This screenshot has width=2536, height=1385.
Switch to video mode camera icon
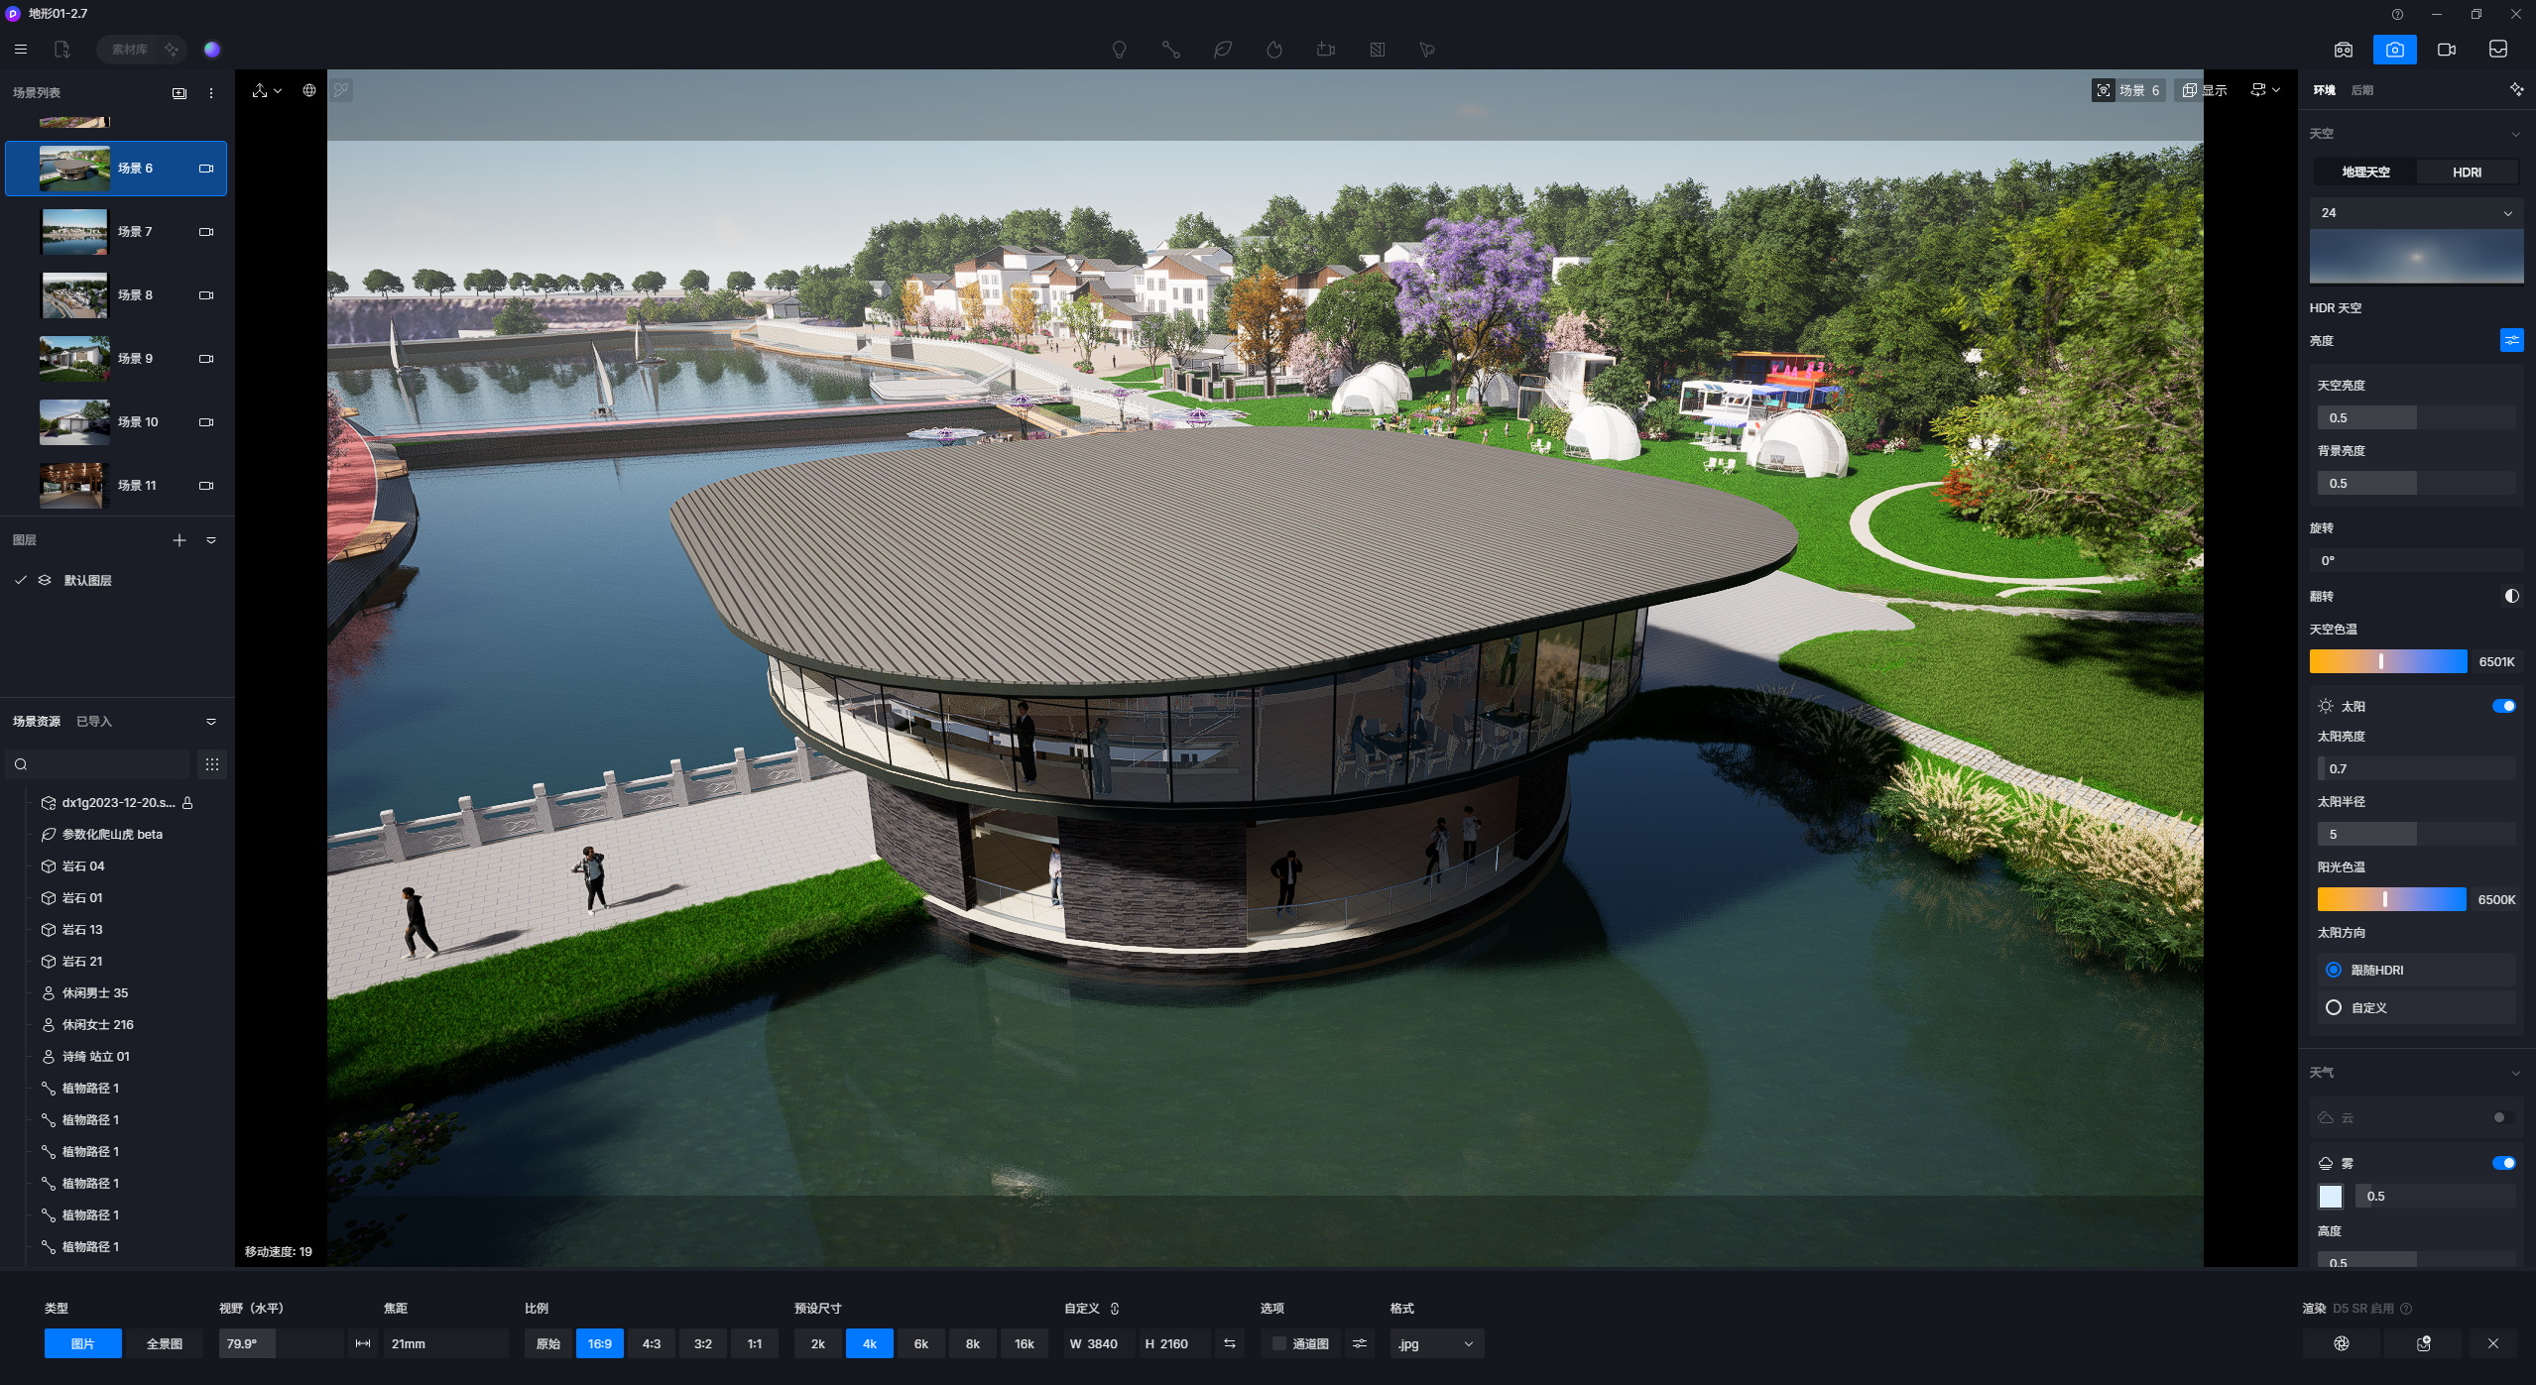click(2447, 50)
